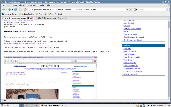Open the File menu
171x107 pixels.
[x=3, y=5]
